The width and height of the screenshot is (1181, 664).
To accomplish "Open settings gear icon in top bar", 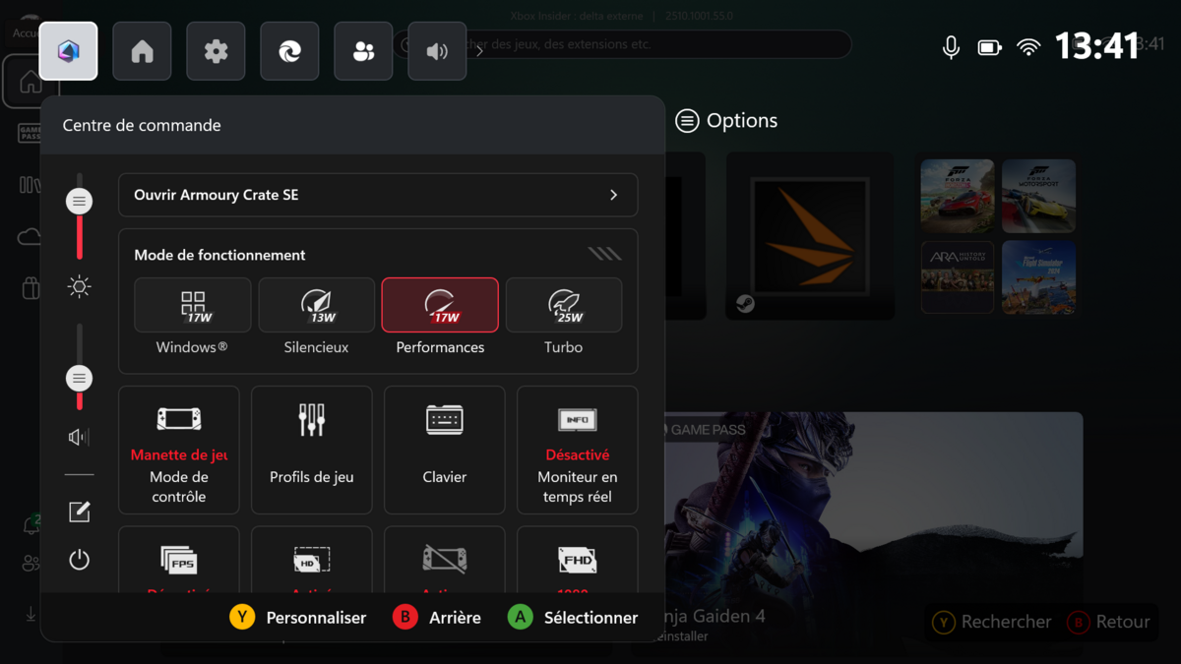I will click(216, 51).
